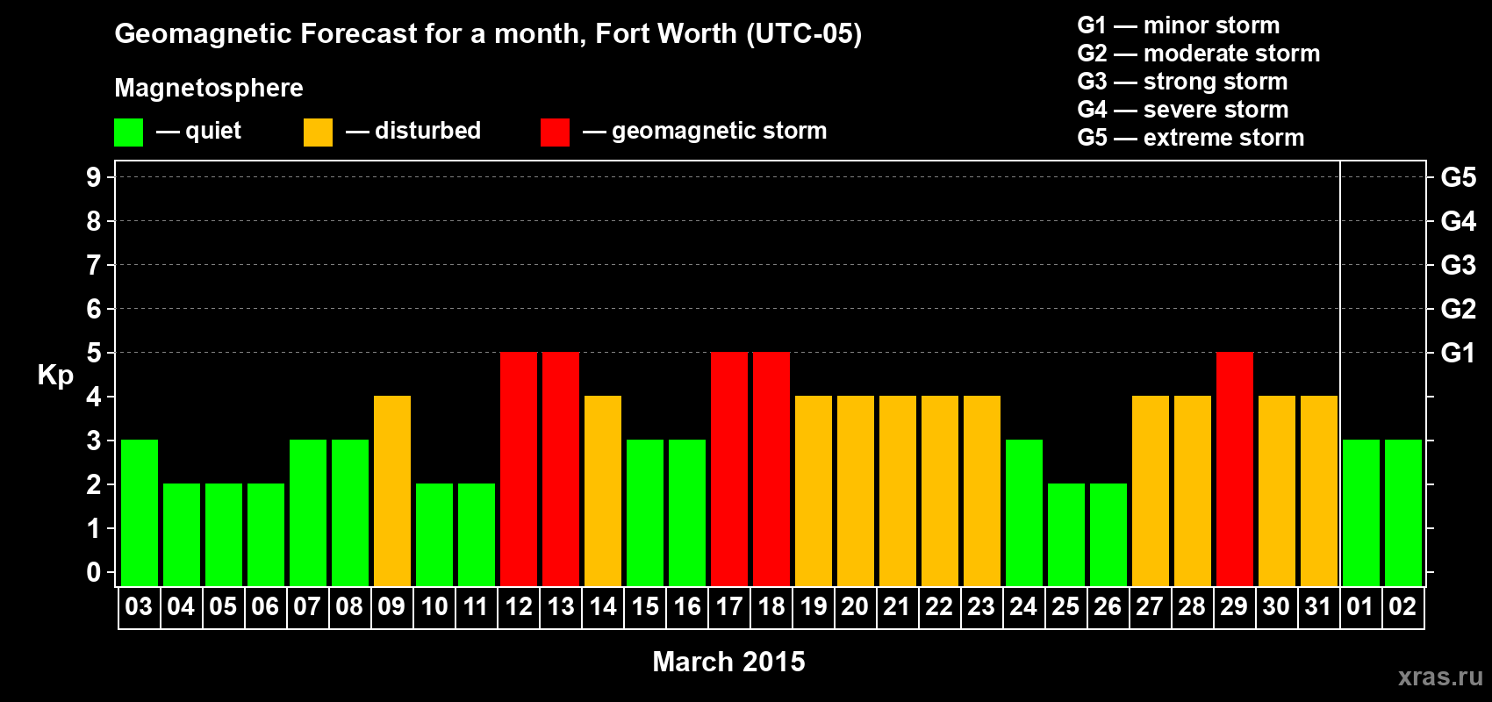Screen dimensions: 1492x702
Task: Click 'G5 — extreme storm' legend line
Action: pos(1191,138)
